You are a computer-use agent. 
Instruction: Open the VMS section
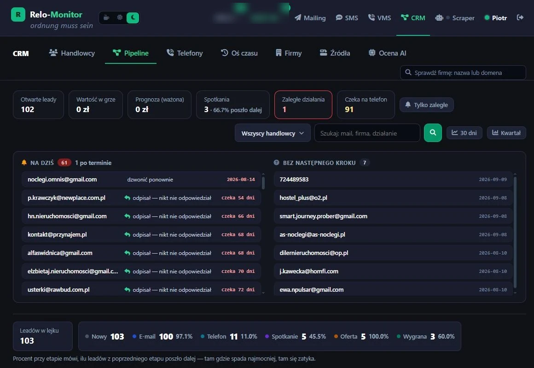coord(379,18)
